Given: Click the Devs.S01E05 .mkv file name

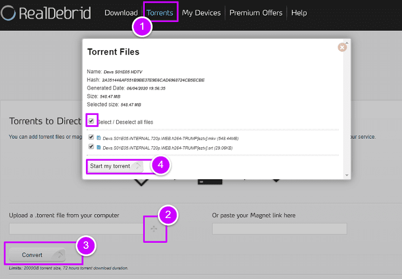Looking at the screenshot, I should click(x=171, y=139).
